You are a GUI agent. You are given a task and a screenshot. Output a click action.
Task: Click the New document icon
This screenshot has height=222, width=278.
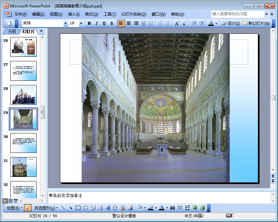pyautogui.click(x=9, y=23)
